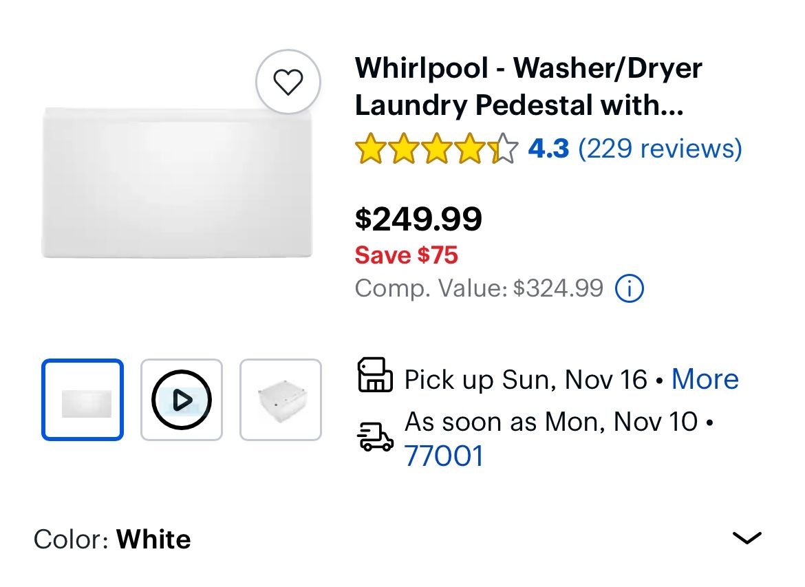
Task: Click the 4.3 rating score
Action: pyautogui.click(x=549, y=148)
